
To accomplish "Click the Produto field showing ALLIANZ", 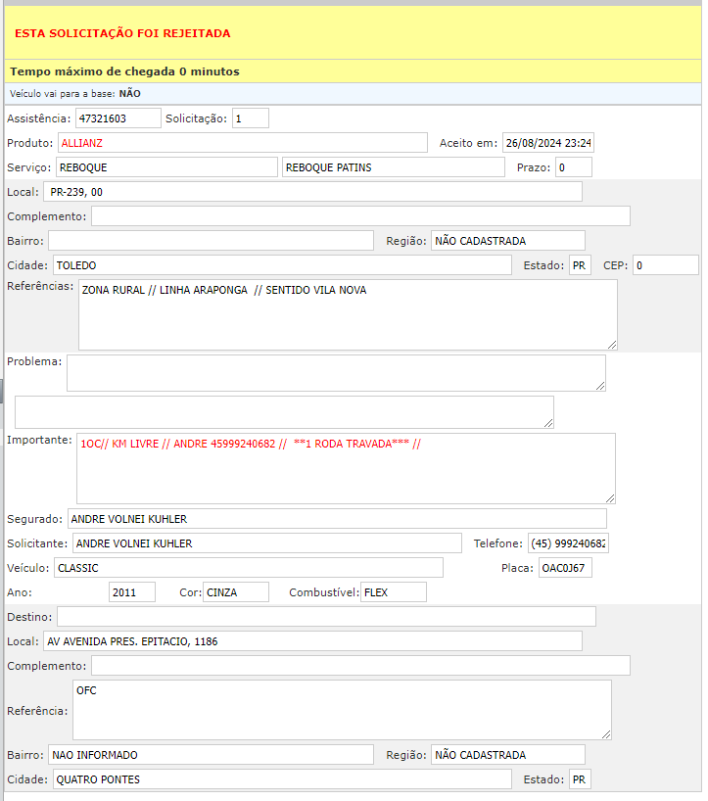I will point(242,143).
